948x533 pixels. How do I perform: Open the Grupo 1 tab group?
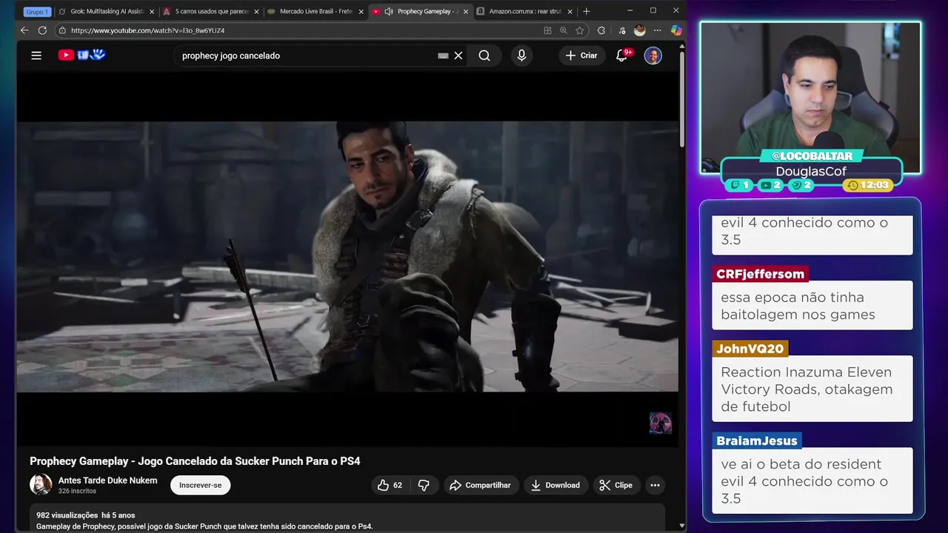(x=36, y=11)
